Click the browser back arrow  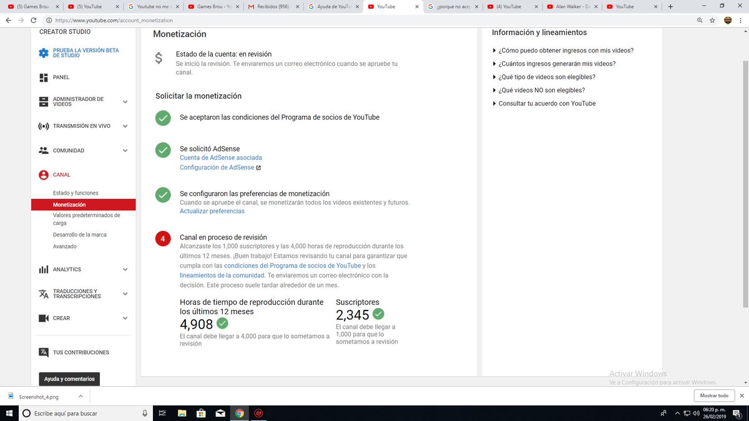pos(7,20)
